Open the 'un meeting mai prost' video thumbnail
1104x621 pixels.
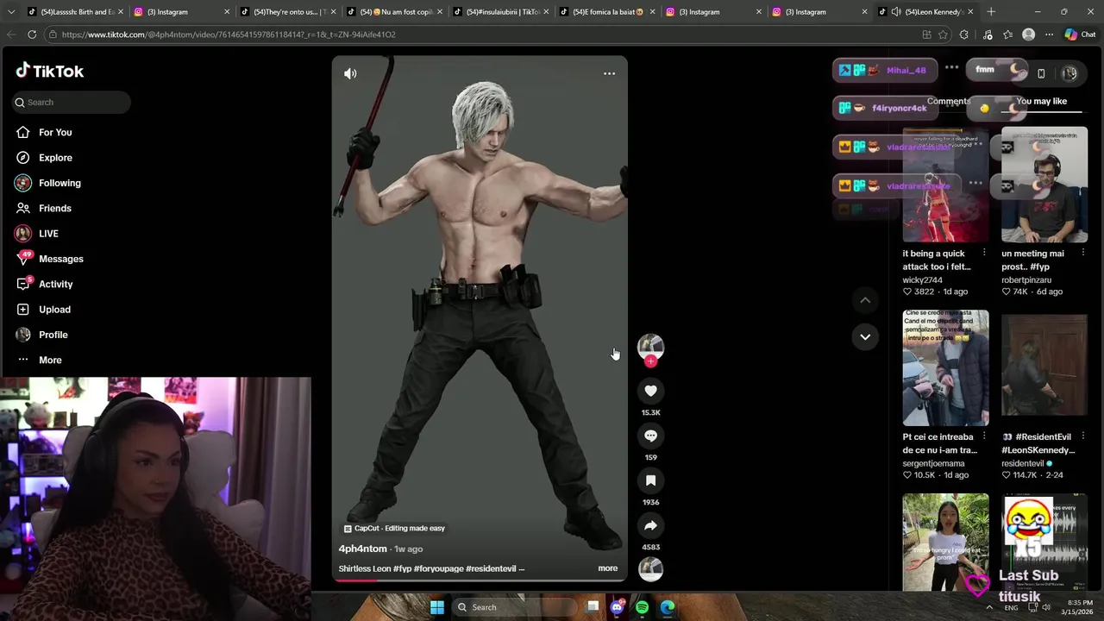[1044, 185]
